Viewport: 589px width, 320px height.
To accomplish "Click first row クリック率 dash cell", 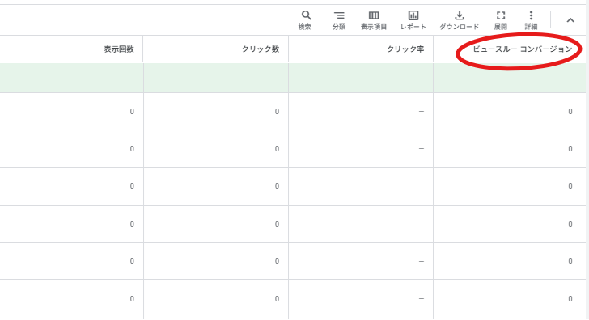I will pos(421,112).
